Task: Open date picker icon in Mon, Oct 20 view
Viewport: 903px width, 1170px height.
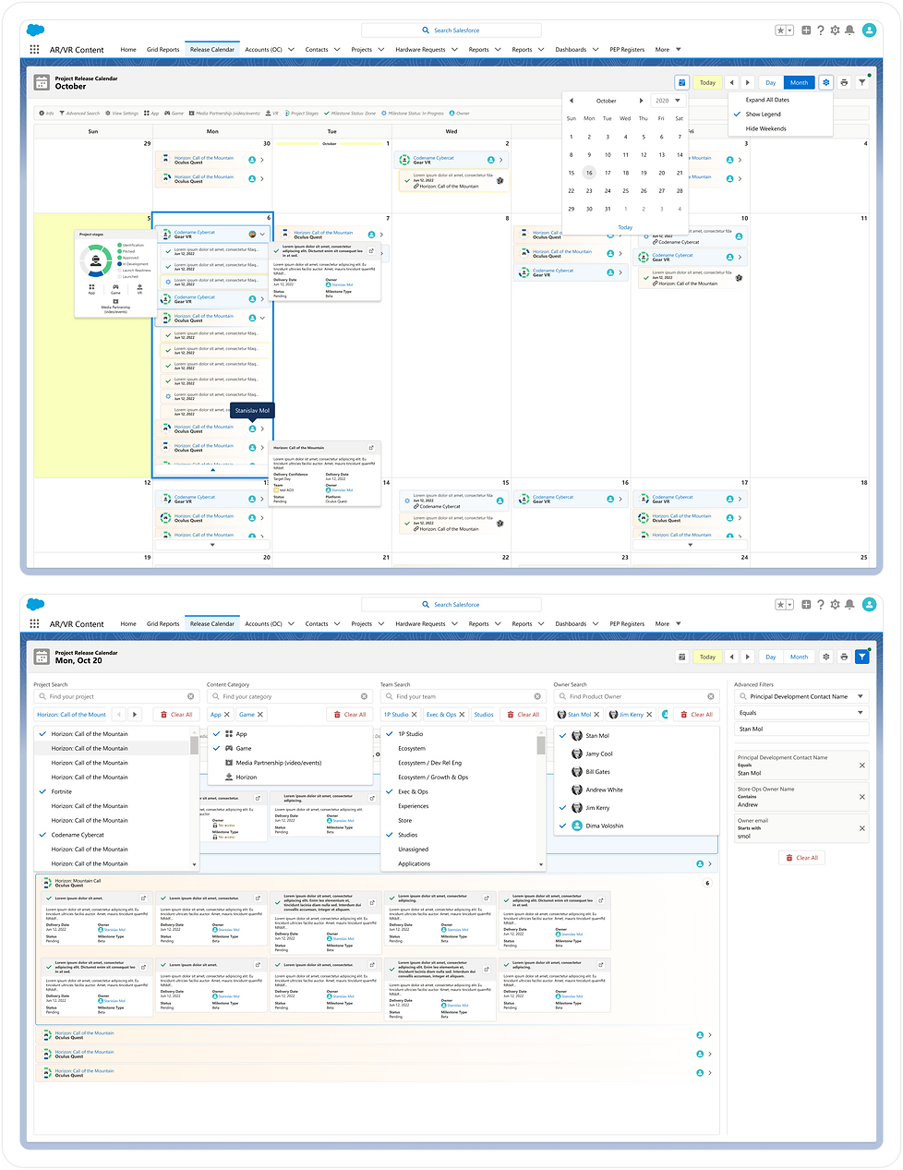Action: [681, 657]
